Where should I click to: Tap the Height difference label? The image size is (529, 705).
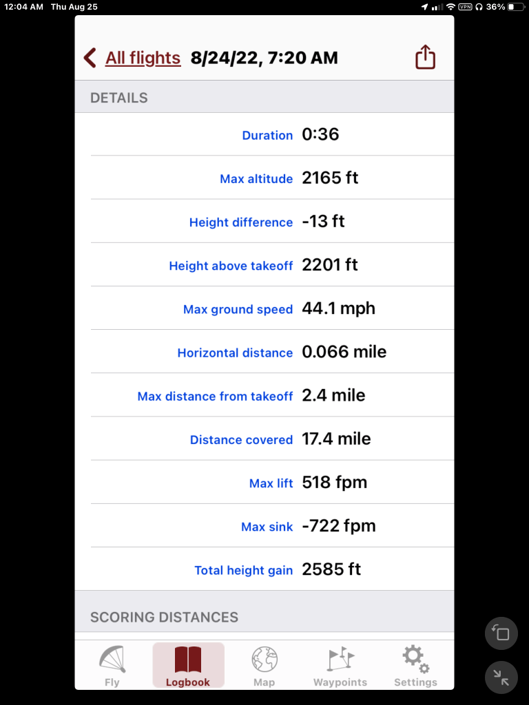point(241,222)
